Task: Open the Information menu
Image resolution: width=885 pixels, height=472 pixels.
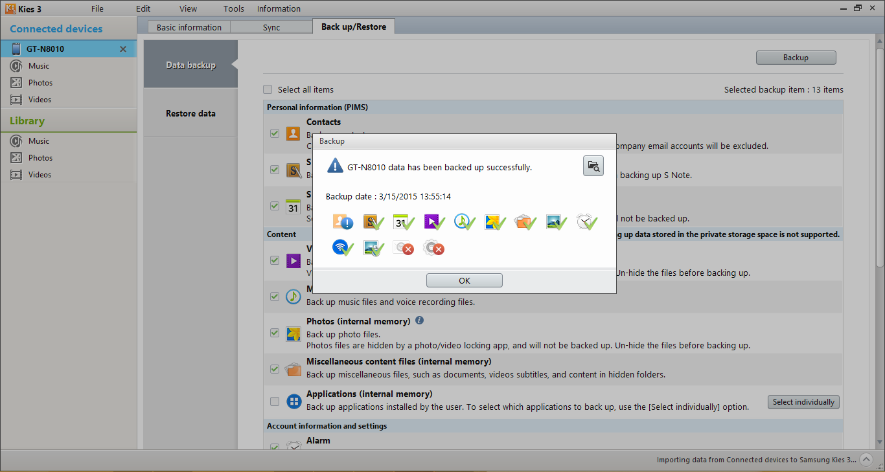Action: 279,8
